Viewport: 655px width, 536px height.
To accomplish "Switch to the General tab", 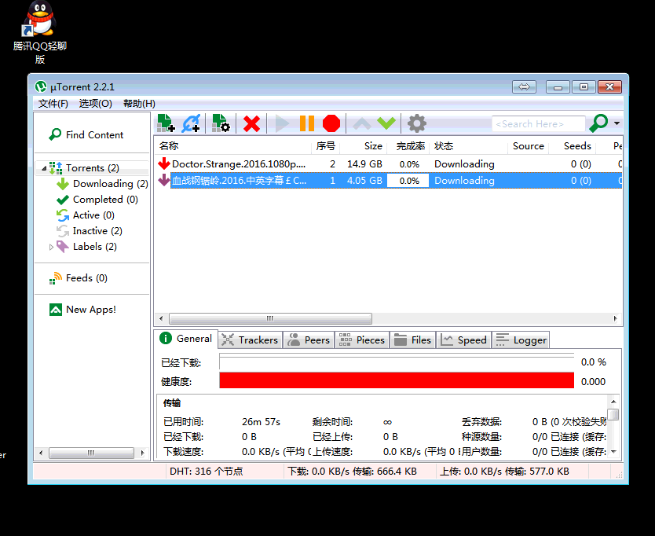I will pyautogui.click(x=186, y=339).
